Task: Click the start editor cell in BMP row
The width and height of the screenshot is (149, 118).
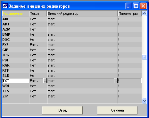Action: point(82,34)
